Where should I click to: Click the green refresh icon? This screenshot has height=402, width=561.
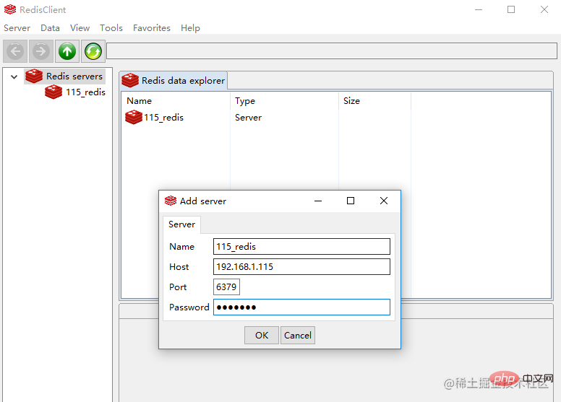pyautogui.click(x=93, y=51)
